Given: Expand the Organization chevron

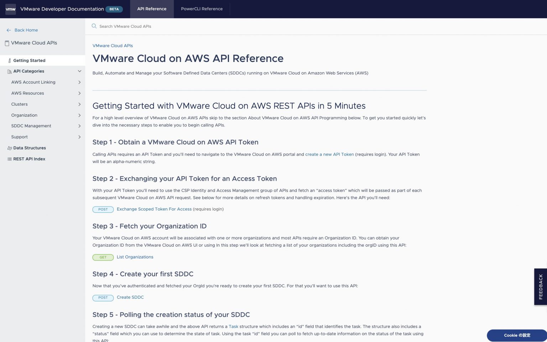Looking at the screenshot, I should pos(79,115).
